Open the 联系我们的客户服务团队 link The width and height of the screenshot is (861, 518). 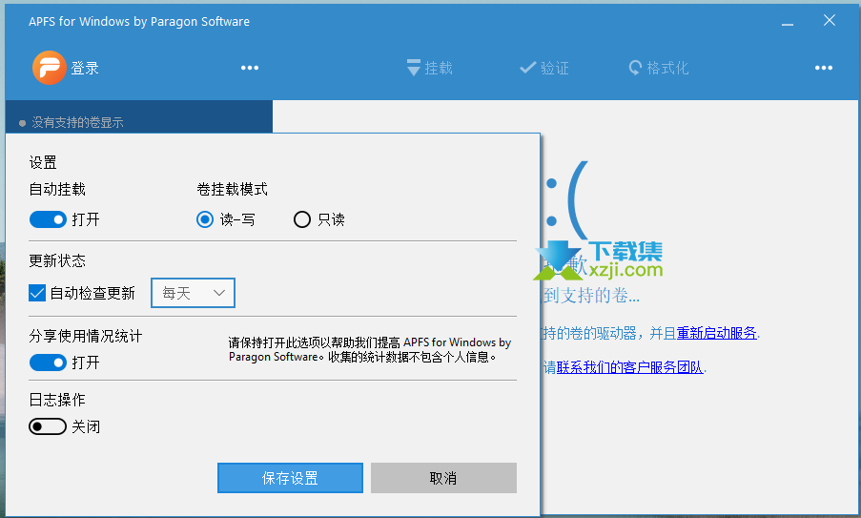630,366
